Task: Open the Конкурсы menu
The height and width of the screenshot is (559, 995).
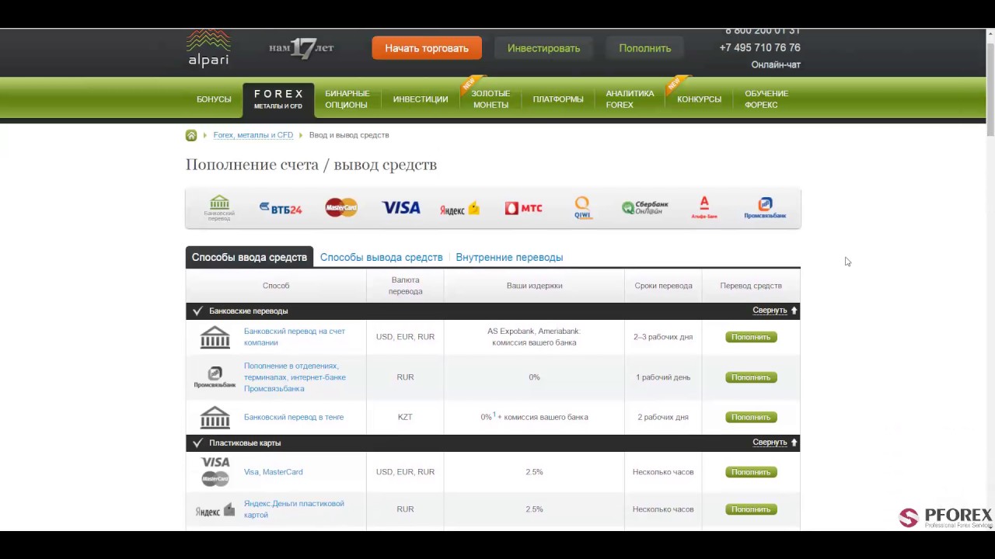Action: click(x=699, y=99)
